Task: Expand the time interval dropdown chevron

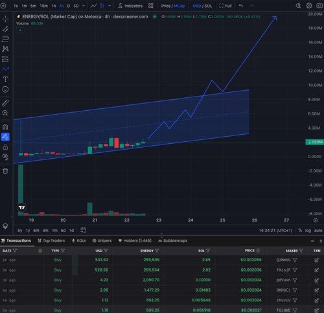Action: 84,6
